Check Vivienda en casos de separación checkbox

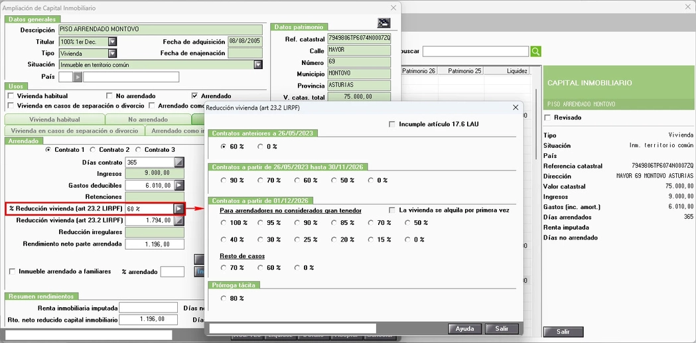[11, 105]
